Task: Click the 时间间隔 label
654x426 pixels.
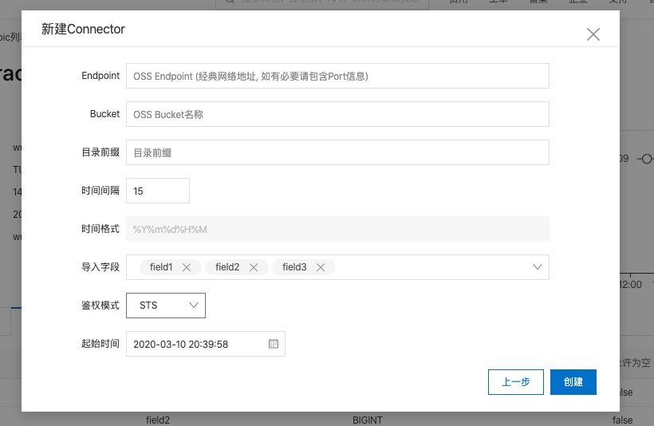Action: coord(100,191)
